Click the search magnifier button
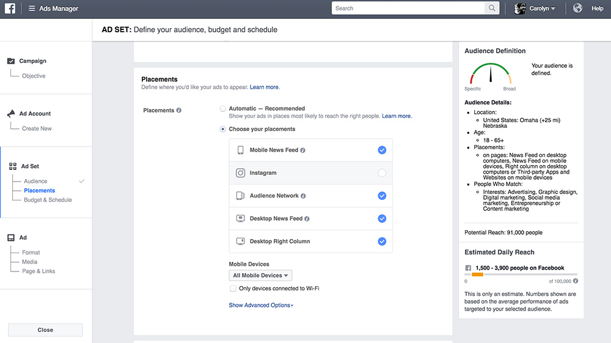 [x=492, y=8]
